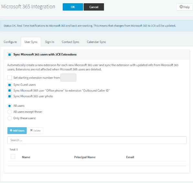Open the Calendar Sync tab
The width and height of the screenshot is (193, 183).
(x=96, y=42)
